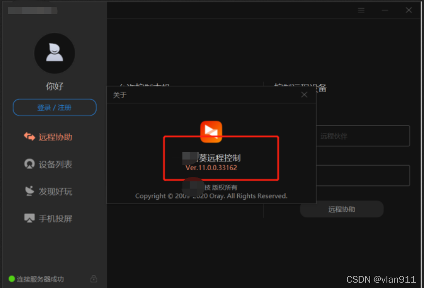Open the 远程协助 sidebar section

coord(48,137)
